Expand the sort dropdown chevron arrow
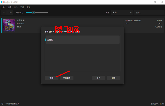 tap(131, 13)
